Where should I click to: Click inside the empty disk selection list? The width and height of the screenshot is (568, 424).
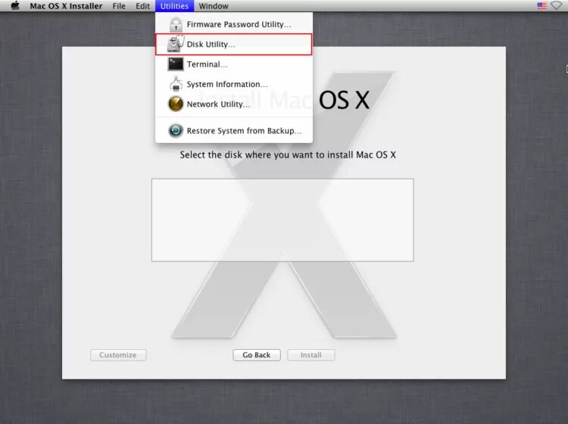[x=282, y=220]
